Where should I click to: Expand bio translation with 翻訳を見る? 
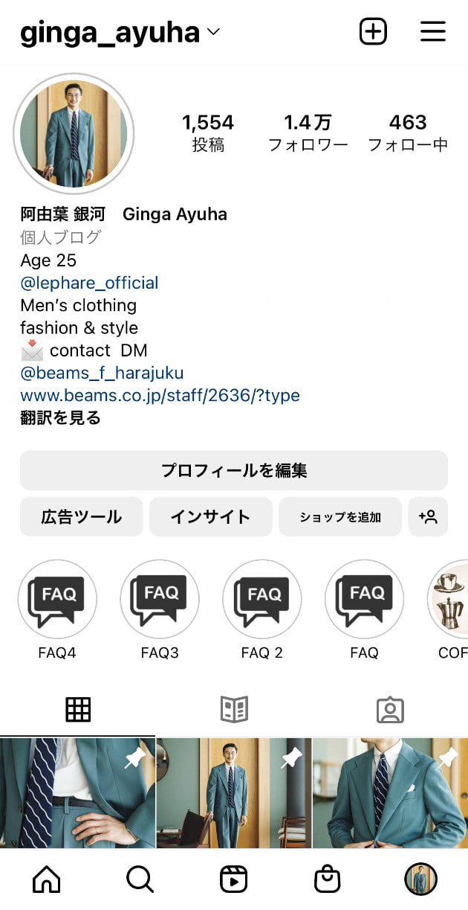(60, 418)
